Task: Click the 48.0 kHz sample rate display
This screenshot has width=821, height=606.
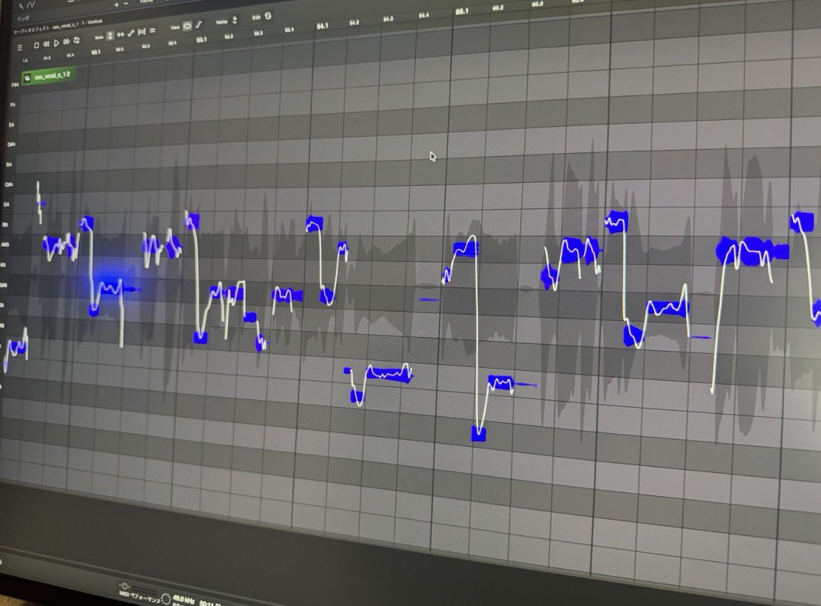Action: [x=184, y=598]
